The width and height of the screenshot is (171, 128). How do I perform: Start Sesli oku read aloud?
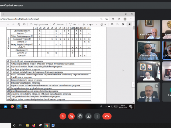click(58, 24)
